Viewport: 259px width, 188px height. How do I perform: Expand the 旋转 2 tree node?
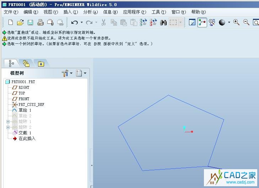[8, 127]
